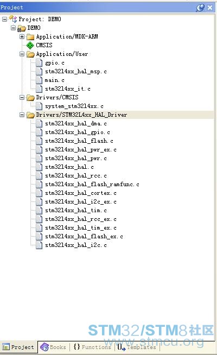Select file name stm32l4xx_hal_flash_ex.c
Screen dimensions: 217x355
pos(84,237)
